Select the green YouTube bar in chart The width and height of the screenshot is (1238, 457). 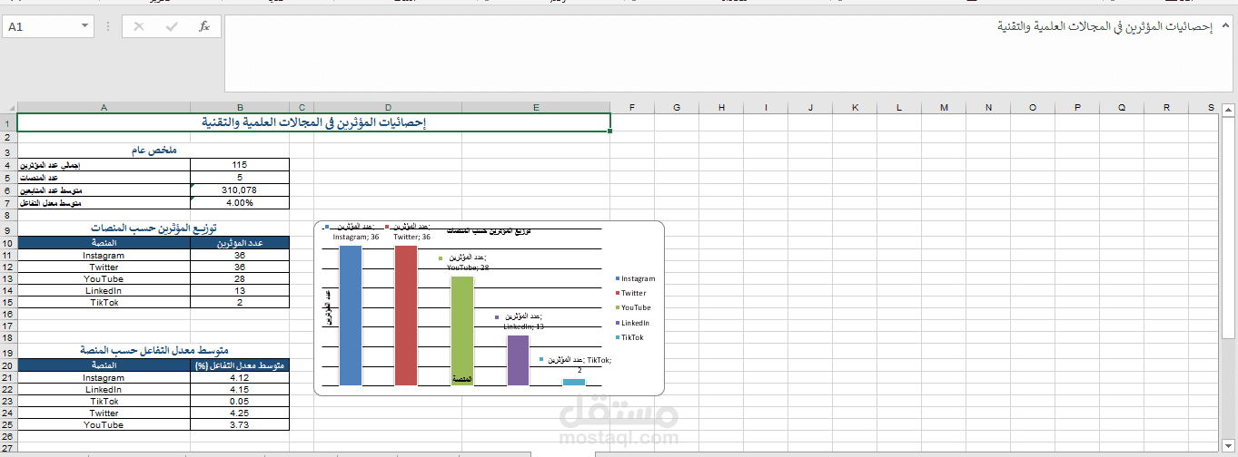(462, 331)
